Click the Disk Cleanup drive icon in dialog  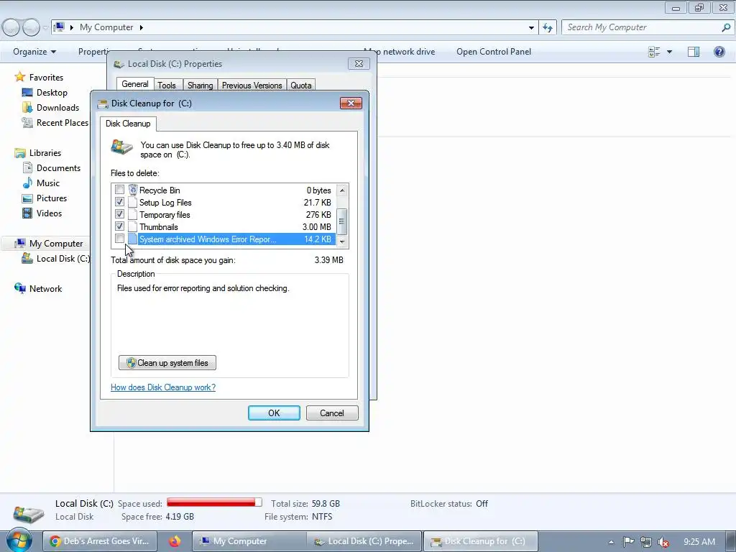click(121, 147)
